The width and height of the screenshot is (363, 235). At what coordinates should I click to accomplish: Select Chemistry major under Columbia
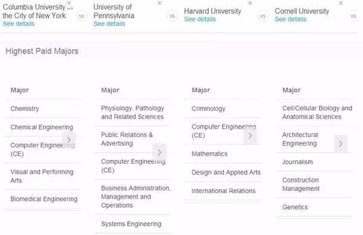[x=25, y=109]
